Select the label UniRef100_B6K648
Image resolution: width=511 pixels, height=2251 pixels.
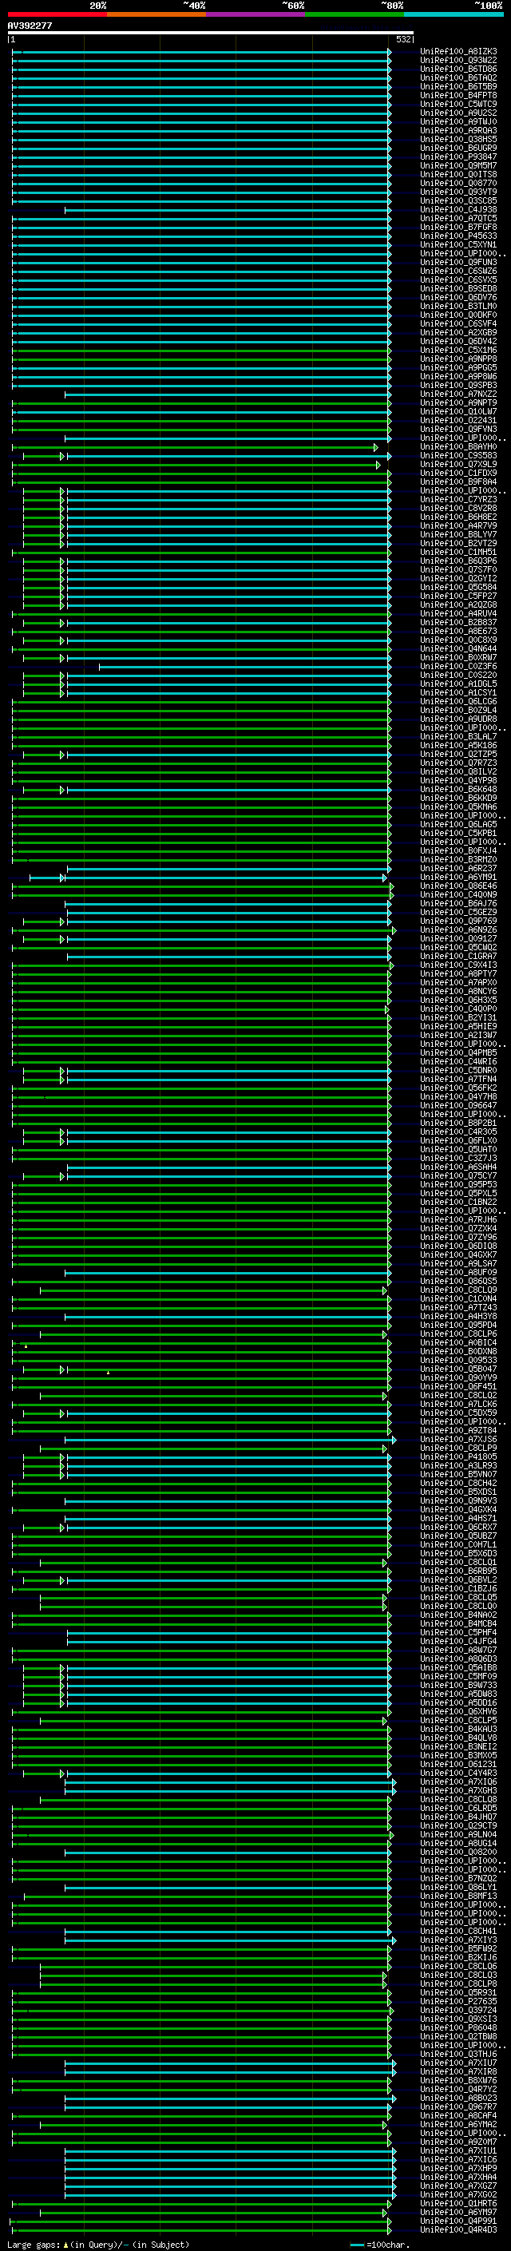point(458,789)
